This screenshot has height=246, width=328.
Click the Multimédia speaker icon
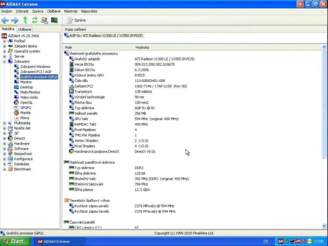[10, 123]
